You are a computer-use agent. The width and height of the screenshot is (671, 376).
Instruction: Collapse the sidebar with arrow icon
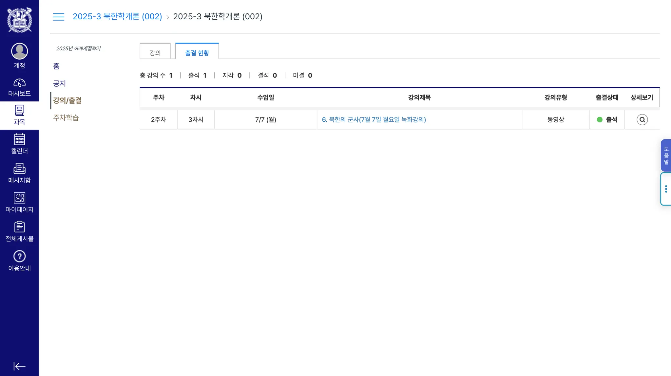(19, 366)
